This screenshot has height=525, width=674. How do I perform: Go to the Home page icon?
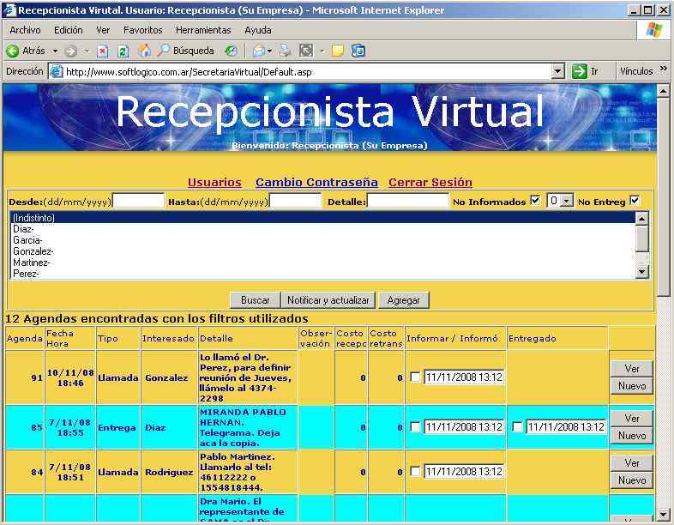point(143,51)
